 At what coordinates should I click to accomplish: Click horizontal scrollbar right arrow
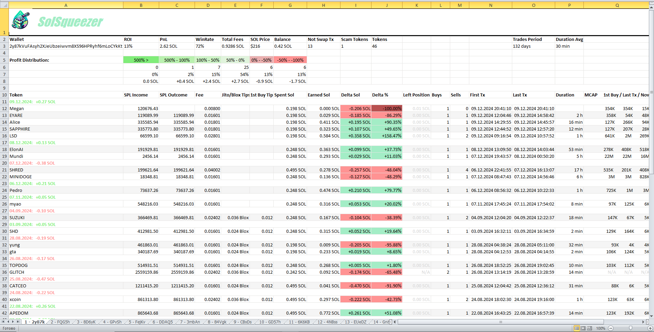[x=643, y=322]
